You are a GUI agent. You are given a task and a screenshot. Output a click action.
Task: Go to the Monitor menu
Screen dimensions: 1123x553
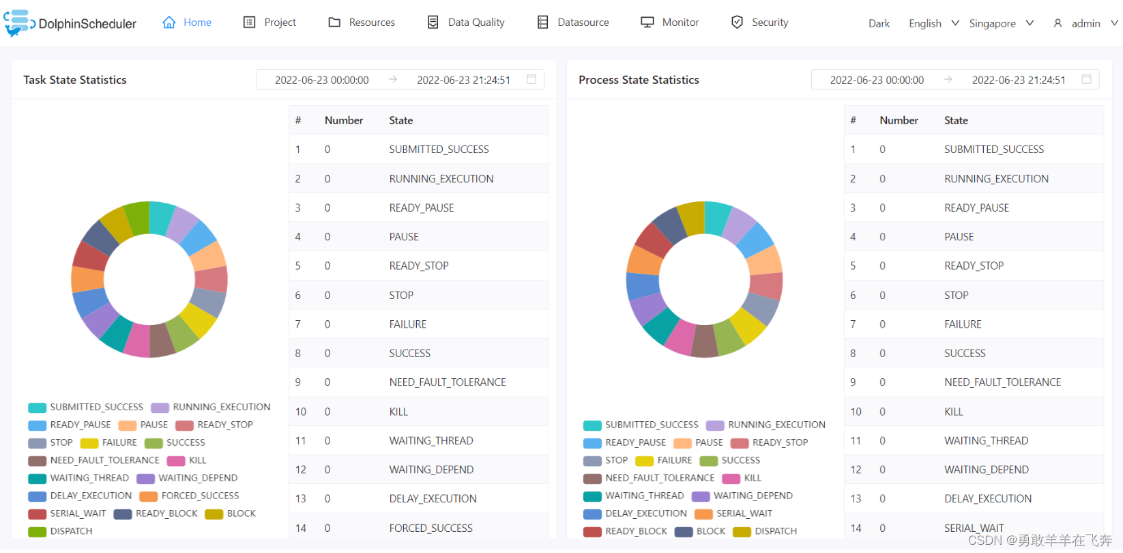(x=680, y=23)
